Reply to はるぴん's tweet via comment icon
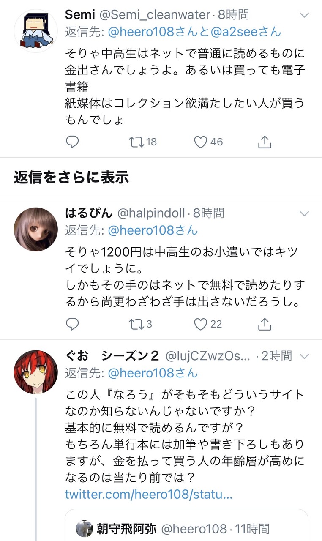Image resolution: width=322 pixels, height=541 pixels. [72, 324]
